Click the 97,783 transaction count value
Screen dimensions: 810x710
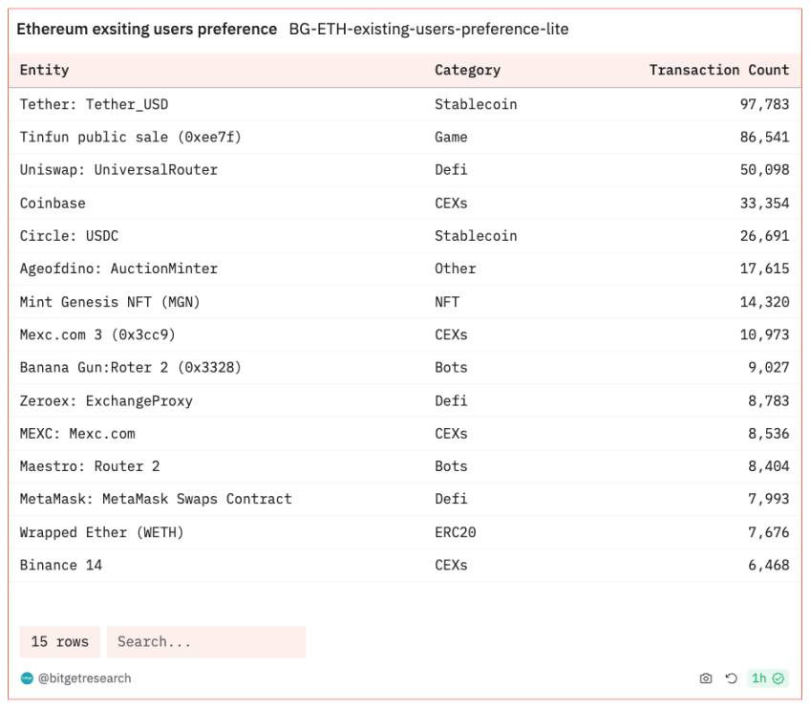pos(764,104)
